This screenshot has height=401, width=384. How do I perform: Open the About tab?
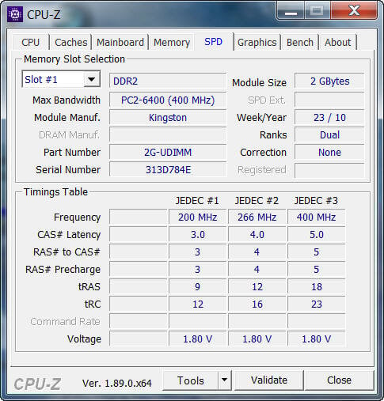[338, 42]
